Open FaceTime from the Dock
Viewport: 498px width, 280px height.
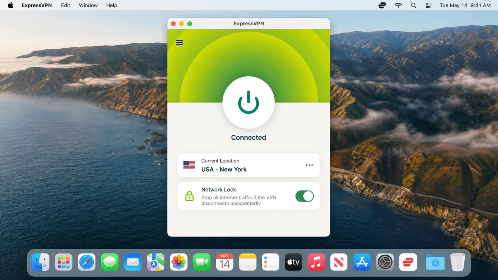(202, 262)
